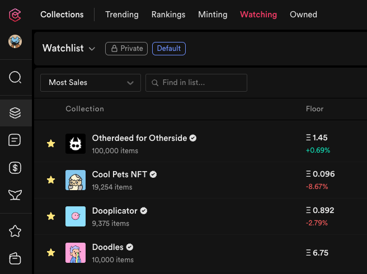Screen dimensions: 367x274
Task: Open the sidebar note-style page icon
Action: 15,140
